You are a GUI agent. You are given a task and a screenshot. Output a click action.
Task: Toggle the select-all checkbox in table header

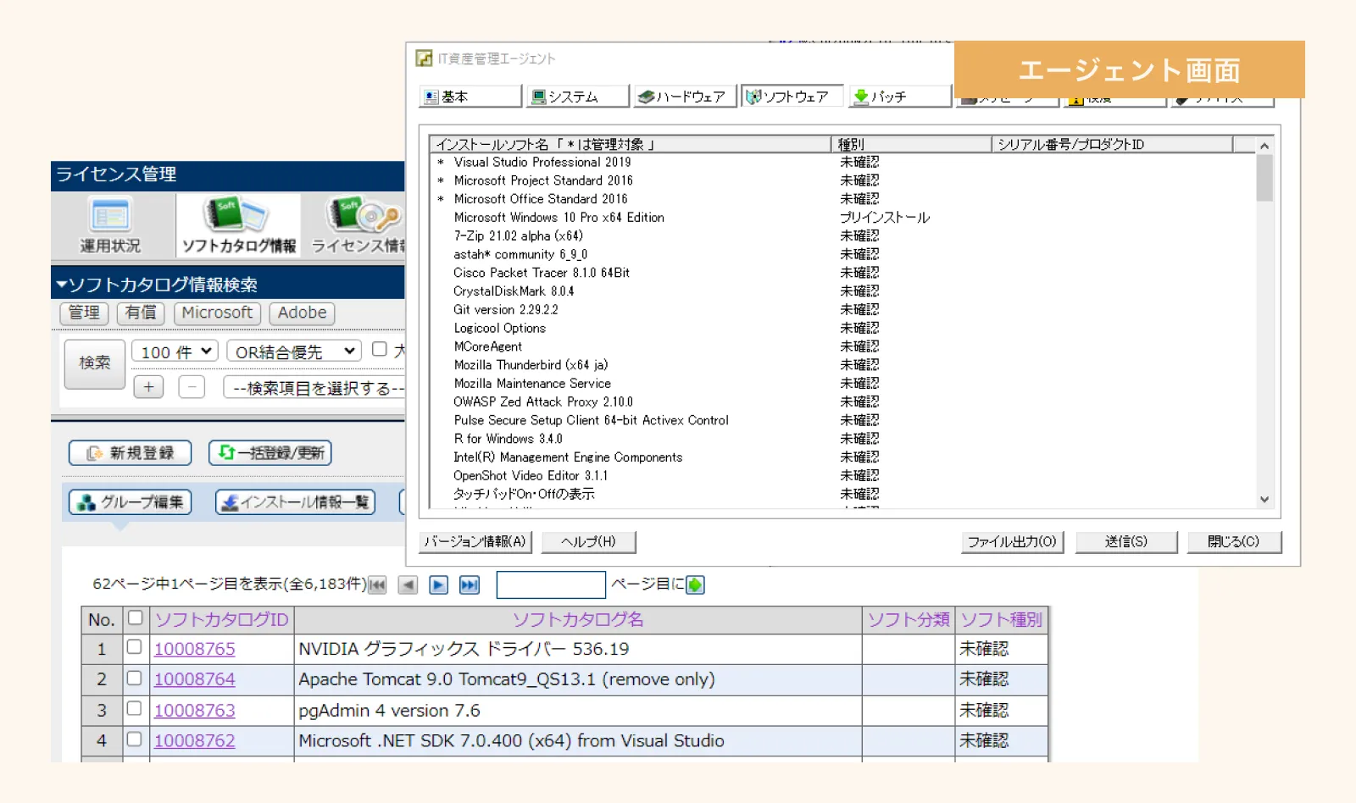[x=135, y=618]
